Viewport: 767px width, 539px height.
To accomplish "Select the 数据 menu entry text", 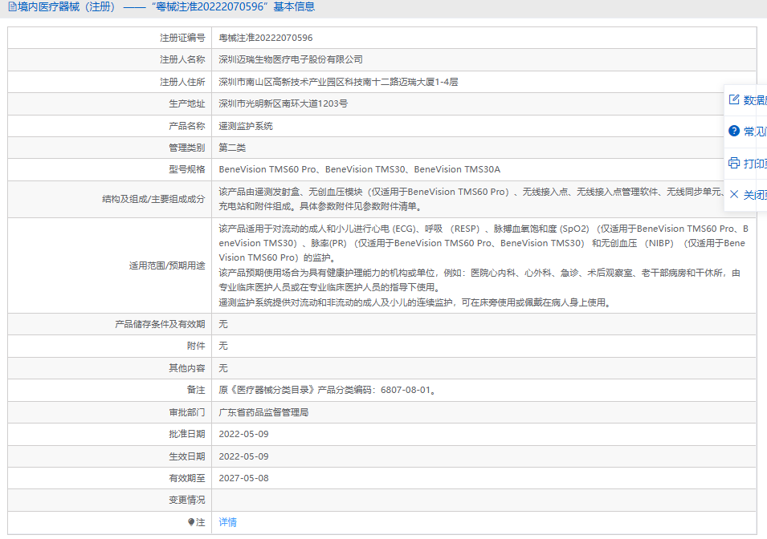I will click(x=755, y=100).
